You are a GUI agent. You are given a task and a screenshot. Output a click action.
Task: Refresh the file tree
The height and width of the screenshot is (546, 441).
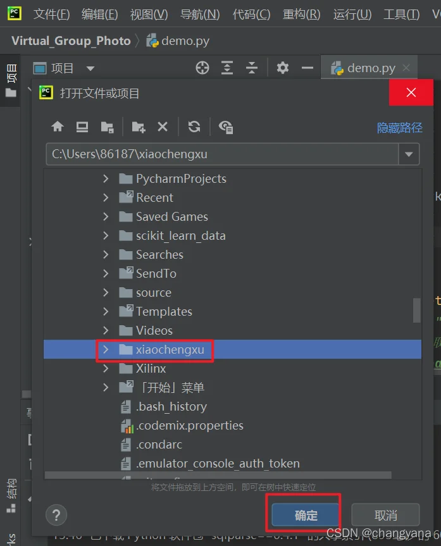pos(194,127)
